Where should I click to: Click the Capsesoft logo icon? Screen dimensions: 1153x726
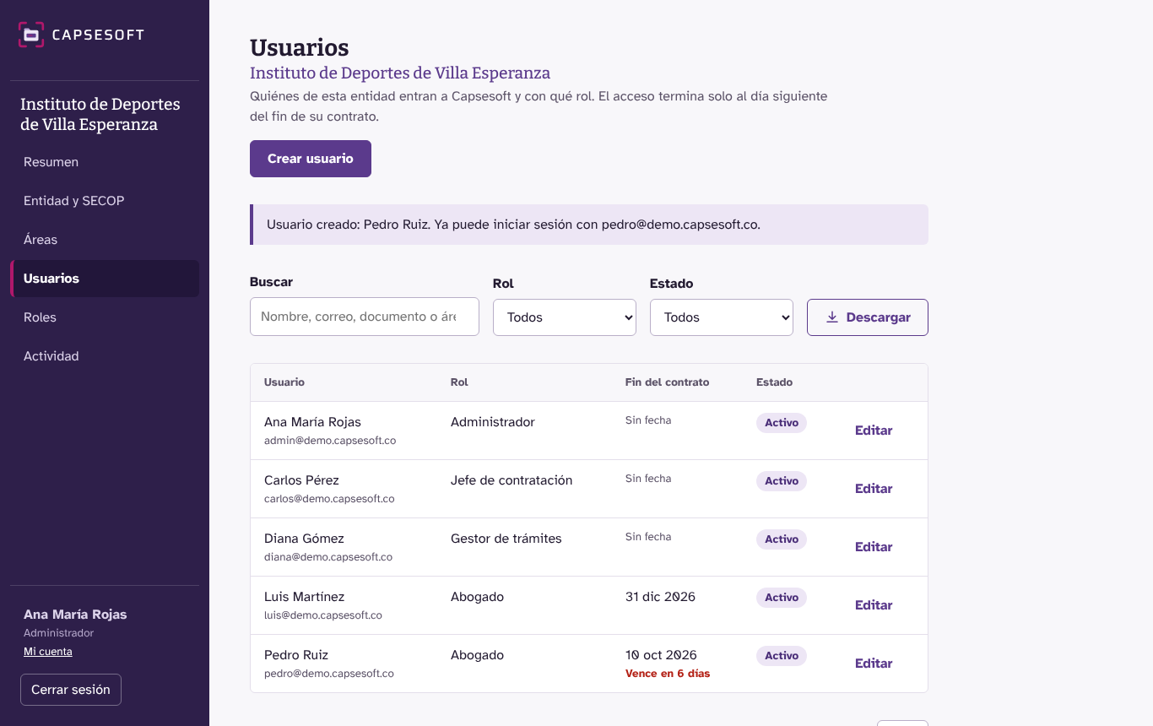pyautogui.click(x=31, y=35)
